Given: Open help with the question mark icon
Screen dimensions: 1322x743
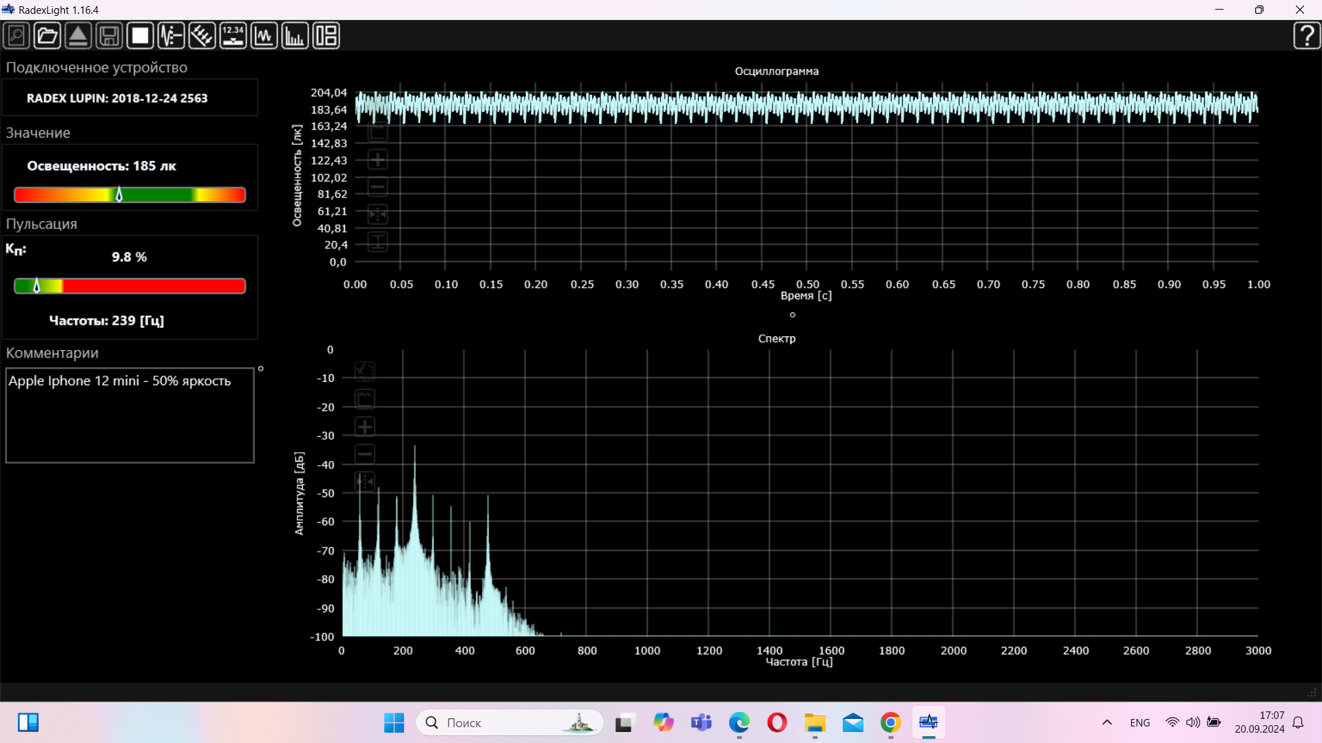Looking at the screenshot, I should coord(1306,36).
